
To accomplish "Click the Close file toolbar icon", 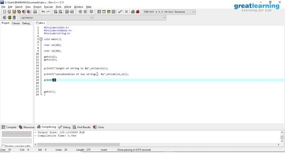I will pyautogui.click(x=24, y=12).
